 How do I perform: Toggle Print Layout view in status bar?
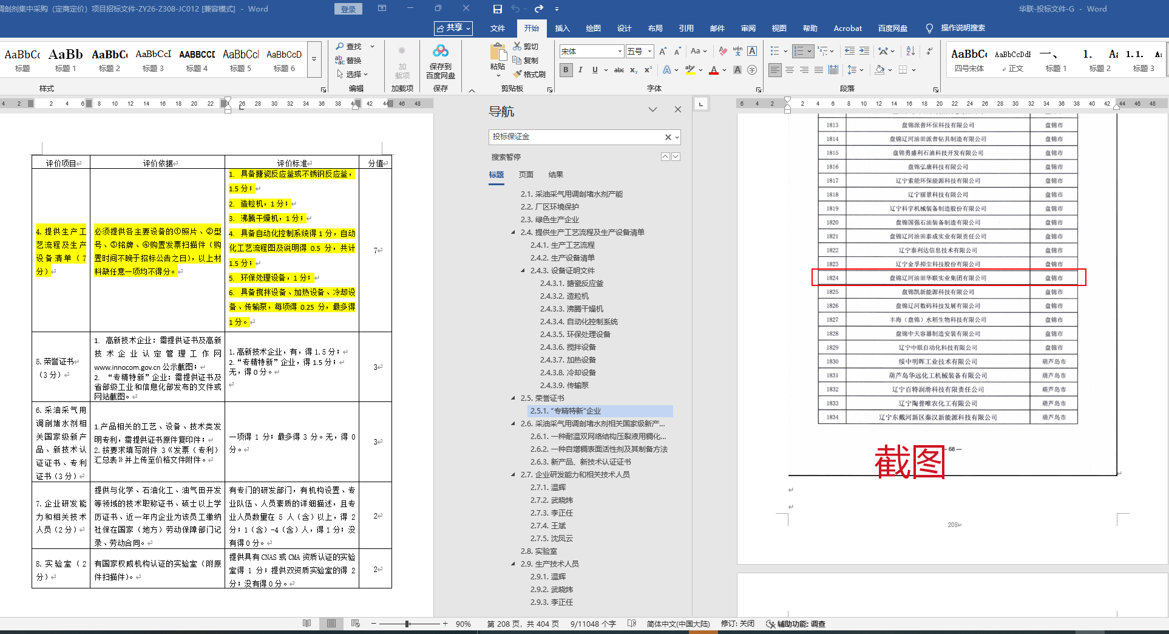[331, 624]
